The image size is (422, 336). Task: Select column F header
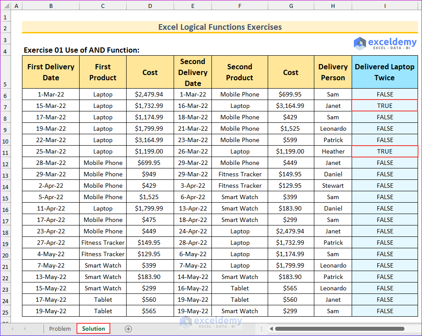point(240,6)
